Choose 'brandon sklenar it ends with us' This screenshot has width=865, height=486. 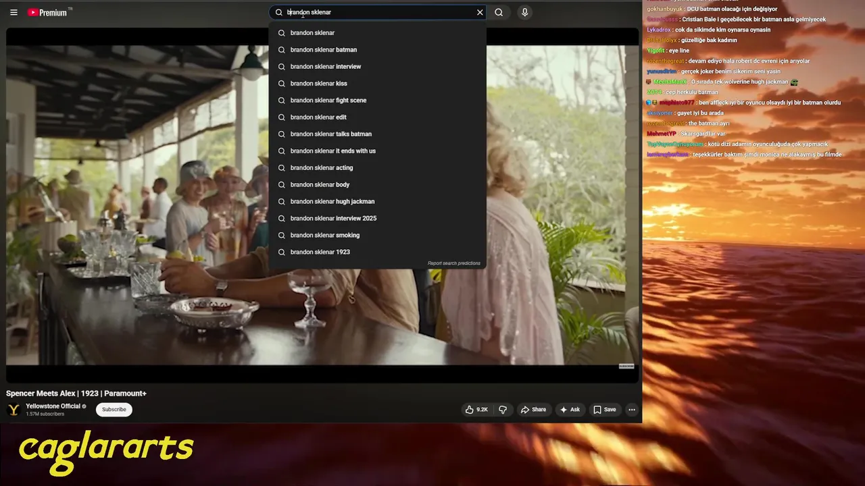point(377,151)
